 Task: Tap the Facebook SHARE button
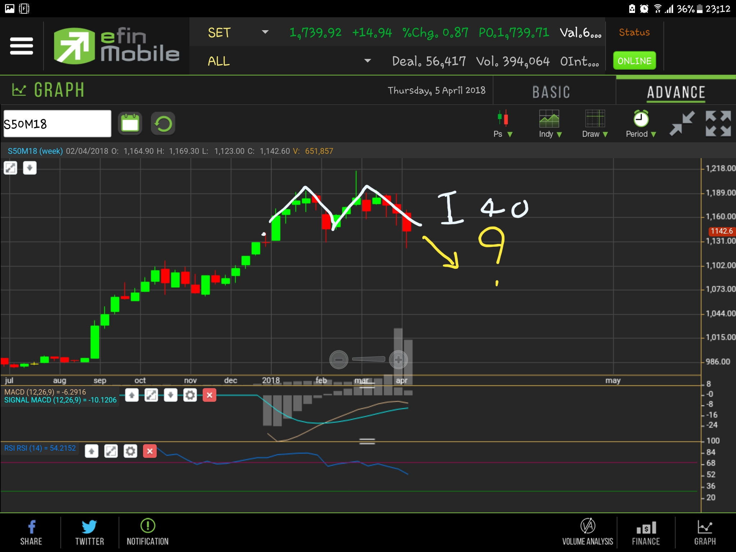click(x=31, y=532)
